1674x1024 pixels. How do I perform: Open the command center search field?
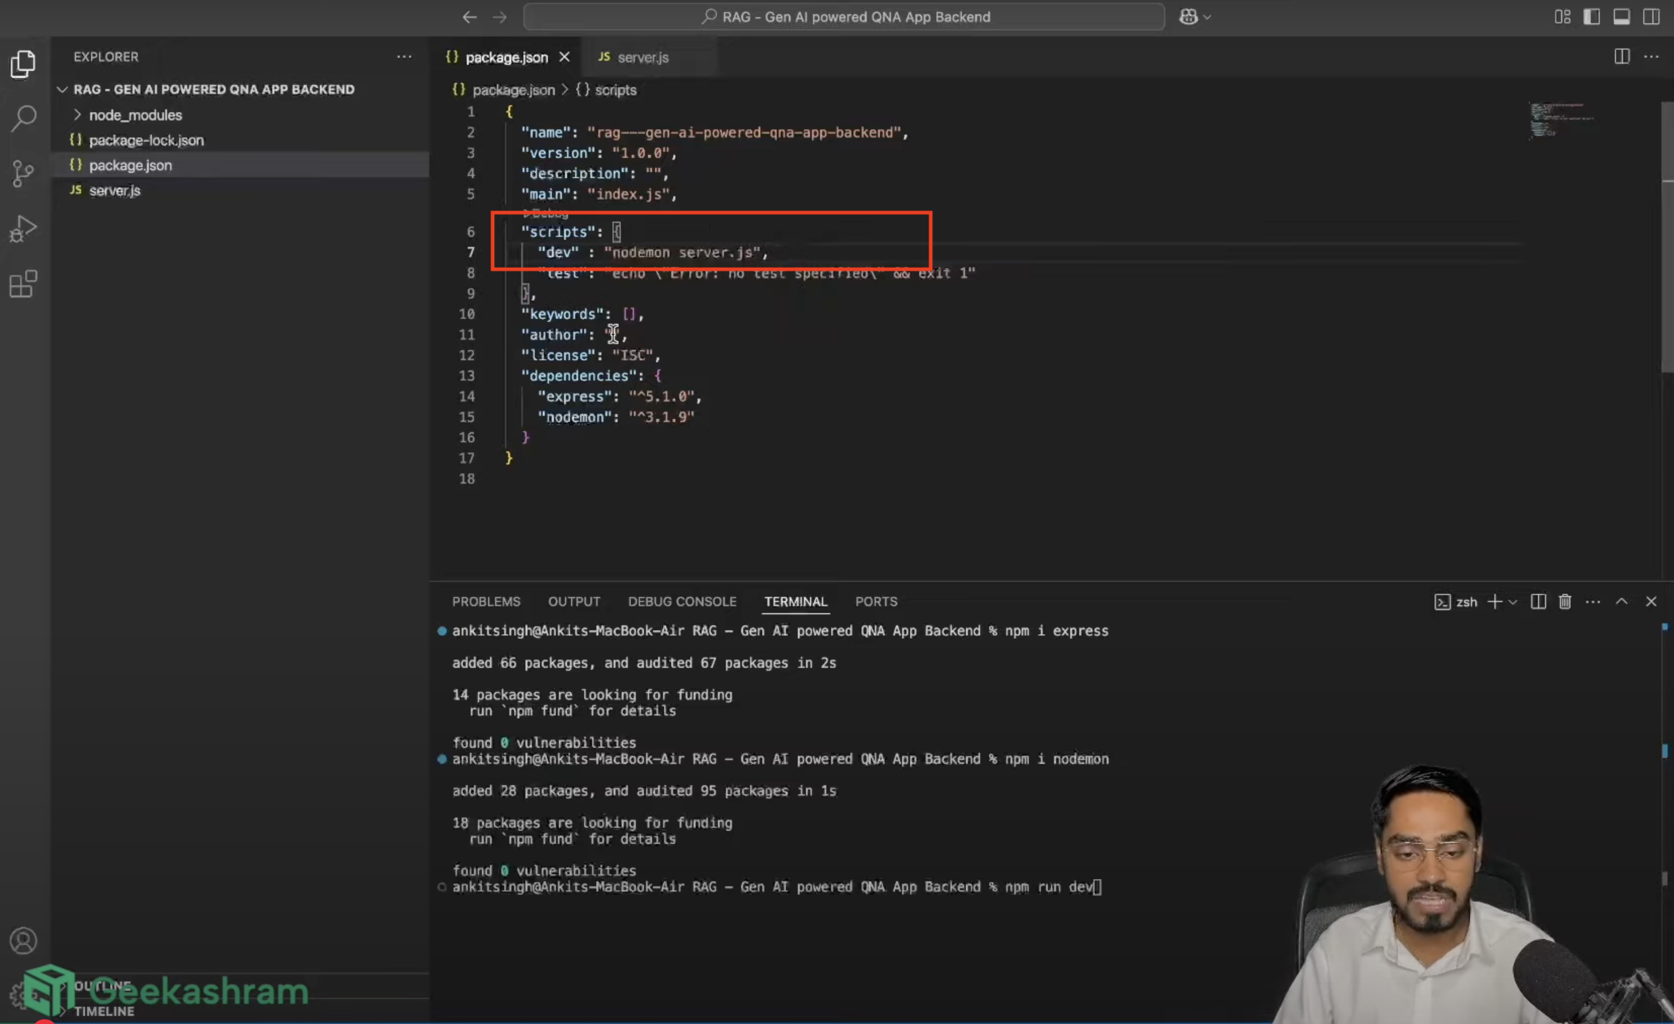pos(844,17)
